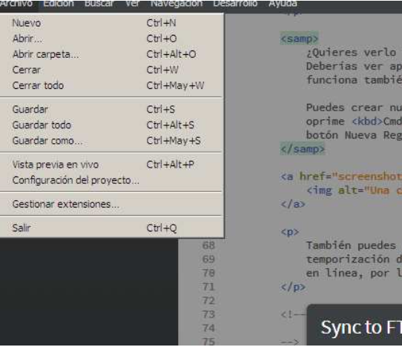Viewport: 402px width, 347px height.
Task: Choose Salir to quit
Action: point(111,228)
